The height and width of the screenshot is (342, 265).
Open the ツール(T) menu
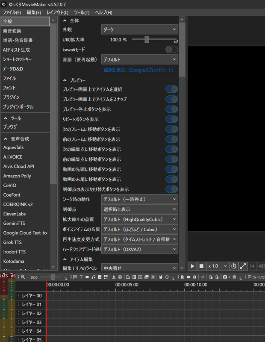pyautogui.click(x=82, y=12)
